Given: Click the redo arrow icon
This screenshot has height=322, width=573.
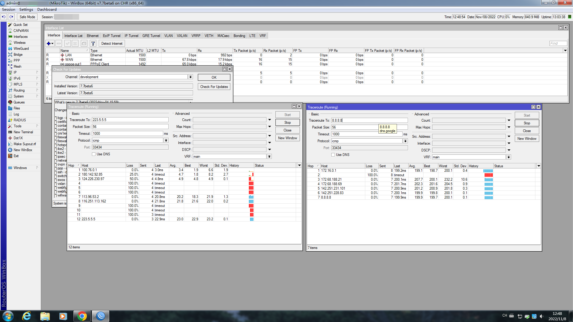Looking at the screenshot, I should 11,17.
